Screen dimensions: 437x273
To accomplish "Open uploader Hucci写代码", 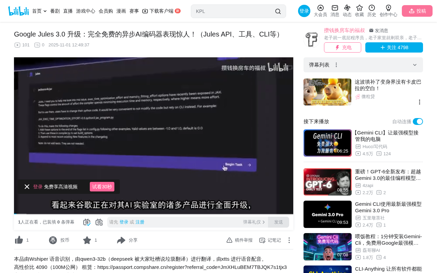I will click(x=375, y=147).
